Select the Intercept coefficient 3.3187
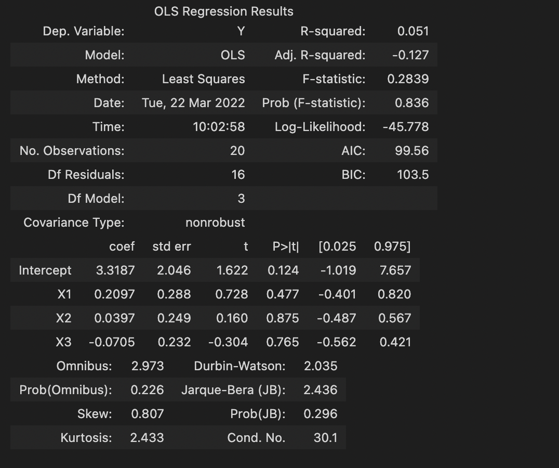Screen dimensions: 559x468 click(x=114, y=270)
